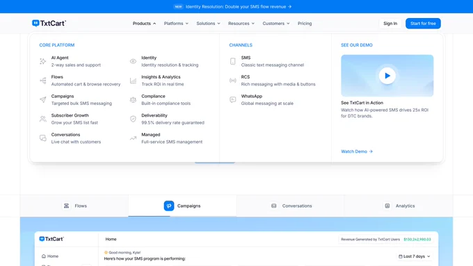This screenshot has height=266, width=473.
Task: Click the Conversations tab icon
Action: point(273,206)
